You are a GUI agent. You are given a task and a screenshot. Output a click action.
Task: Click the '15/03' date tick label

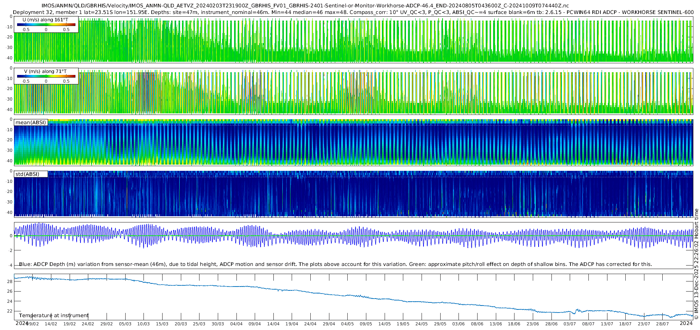point(162,324)
